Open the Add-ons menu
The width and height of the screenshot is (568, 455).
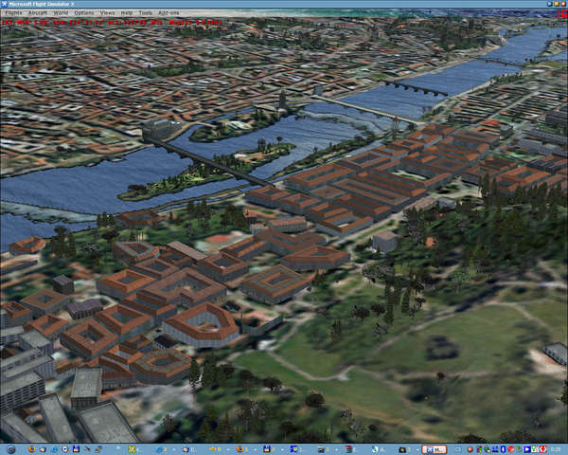point(169,12)
